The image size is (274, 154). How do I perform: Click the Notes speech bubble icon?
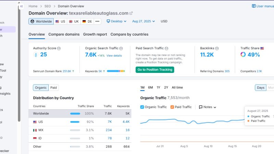tap(201, 107)
